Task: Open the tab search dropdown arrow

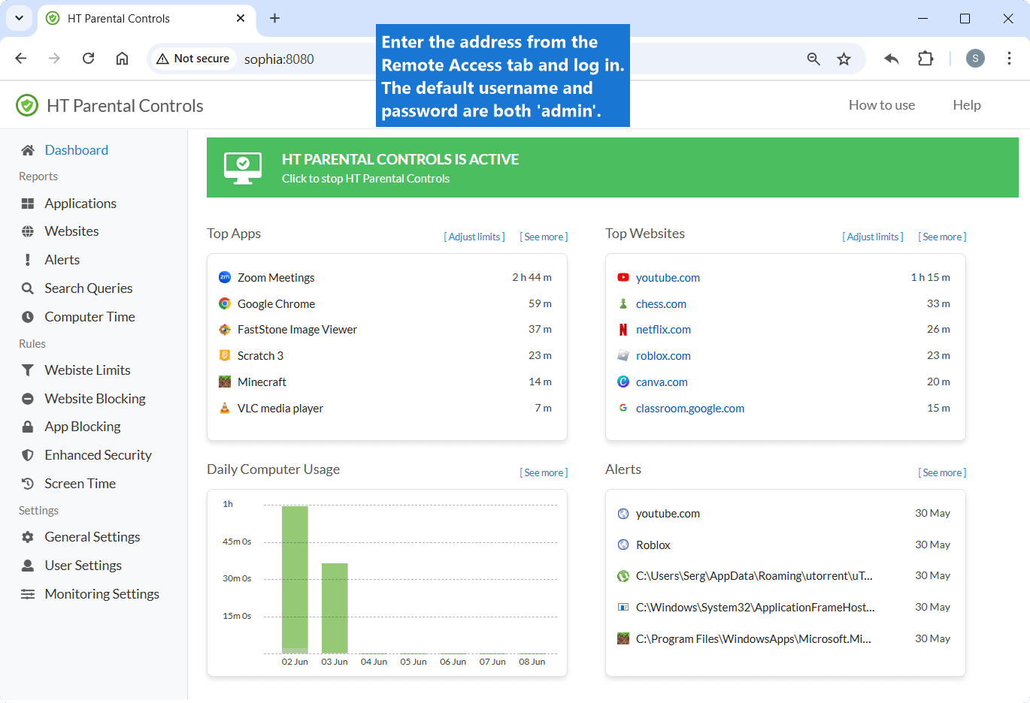Action: pyautogui.click(x=19, y=18)
